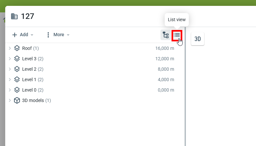
Task: Click the Level 3 layer icon
Action: [17, 59]
